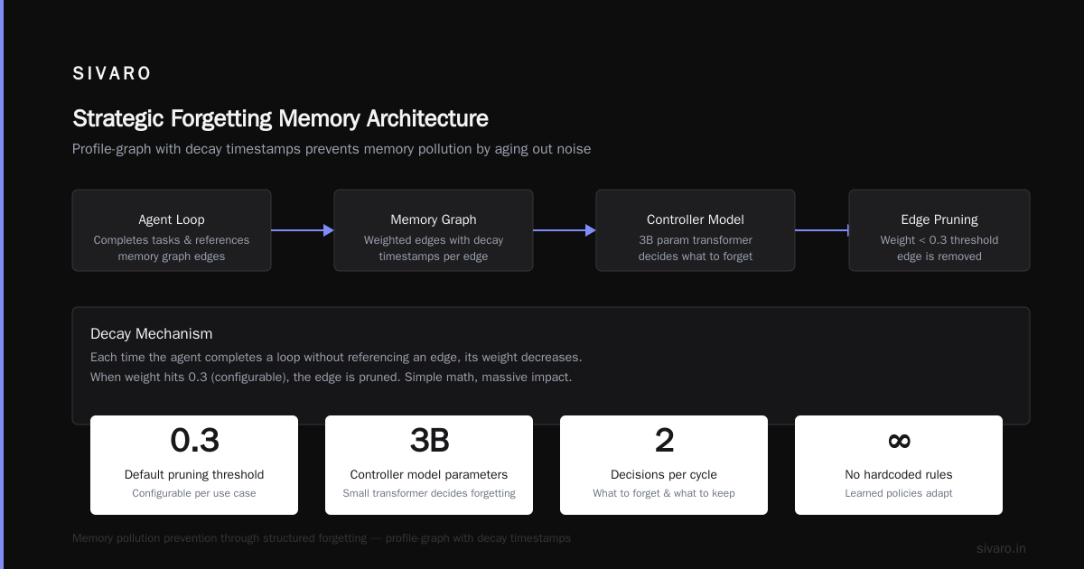The width and height of the screenshot is (1084, 569).
Task: Select the Strategic Forgetting Memory Architecture title
Action: pyautogui.click(x=280, y=118)
